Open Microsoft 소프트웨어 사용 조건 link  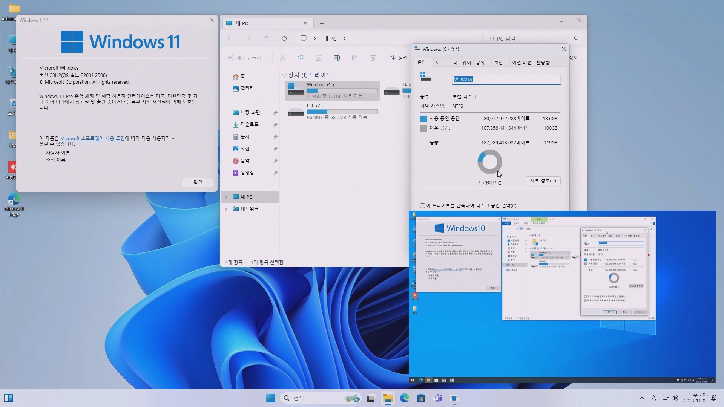point(92,138)
